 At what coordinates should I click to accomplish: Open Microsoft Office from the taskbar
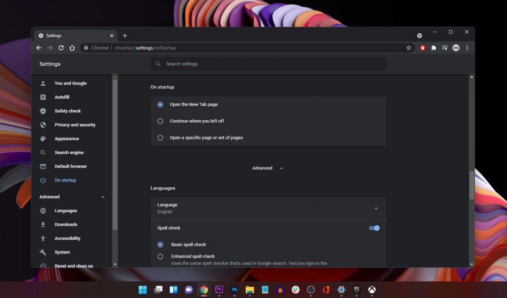(x=326, y=290)
